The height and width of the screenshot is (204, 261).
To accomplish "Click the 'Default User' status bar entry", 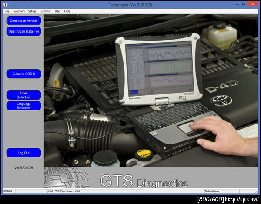I will coord(212,191).
